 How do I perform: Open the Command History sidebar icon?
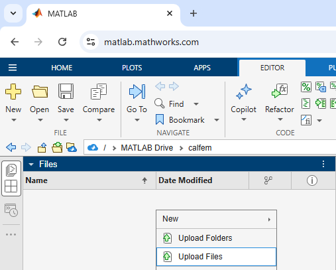coord(11,210)
